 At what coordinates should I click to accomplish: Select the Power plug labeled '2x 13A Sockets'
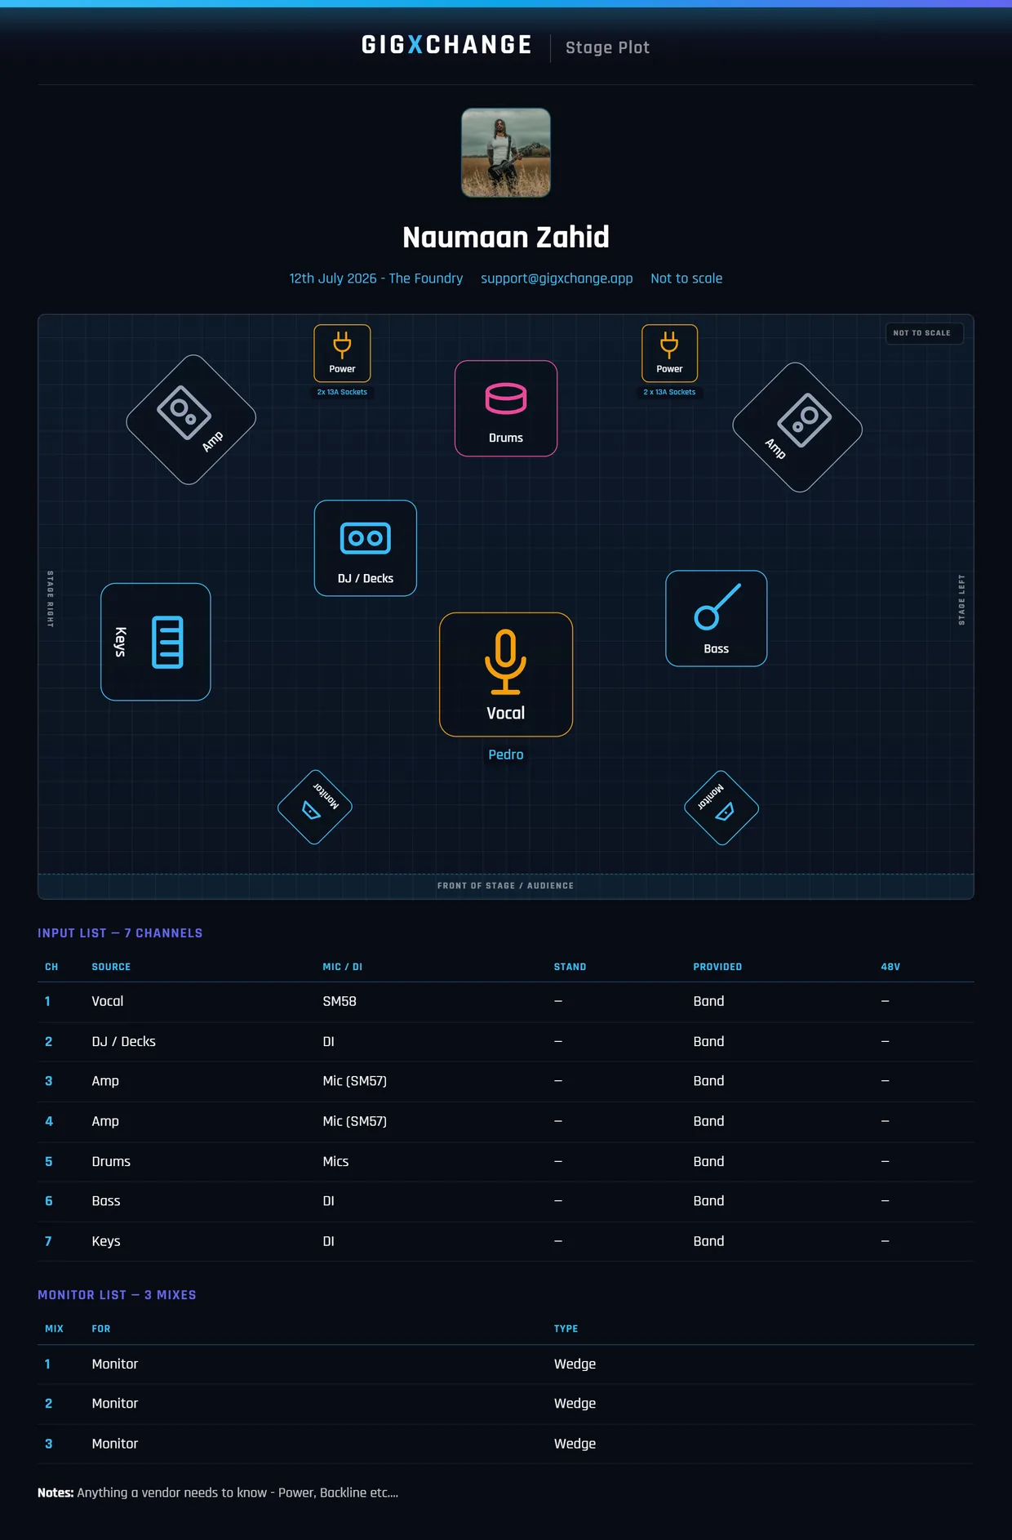tap(342, 354)
